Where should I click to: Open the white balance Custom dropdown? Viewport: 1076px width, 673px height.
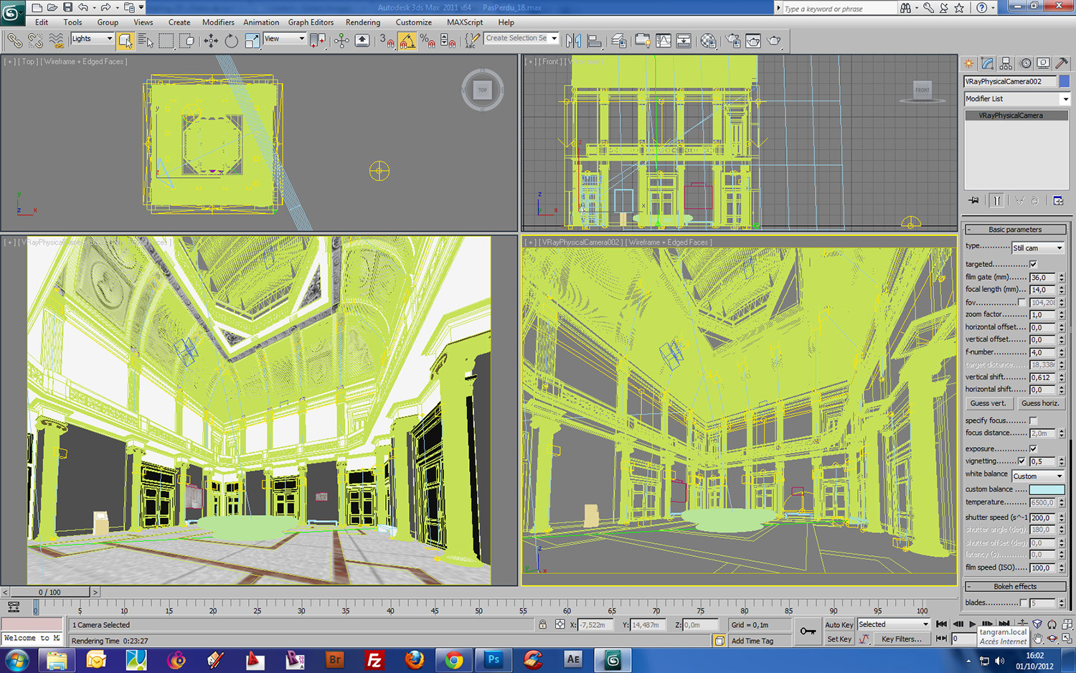[x=1037, y=476]
